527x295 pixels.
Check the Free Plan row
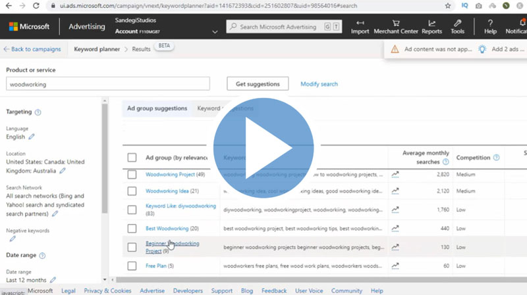[132, 266]
